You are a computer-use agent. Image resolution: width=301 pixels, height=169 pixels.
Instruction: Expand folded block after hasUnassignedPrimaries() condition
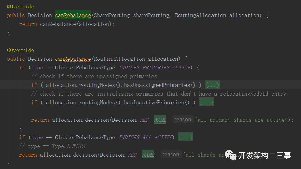(x=212, y=84)
